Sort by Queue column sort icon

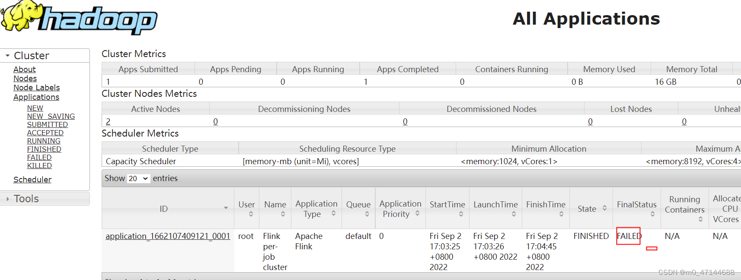(367, 214)
